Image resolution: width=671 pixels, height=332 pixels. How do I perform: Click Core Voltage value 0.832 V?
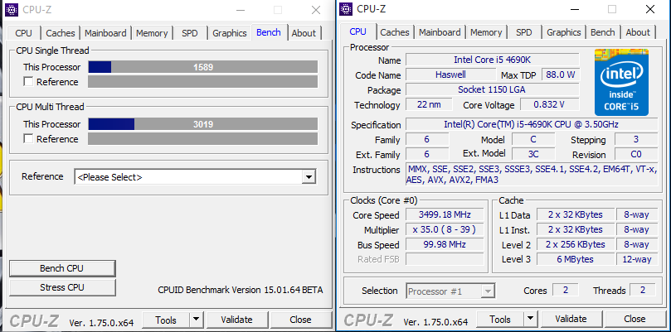point(549,104)
